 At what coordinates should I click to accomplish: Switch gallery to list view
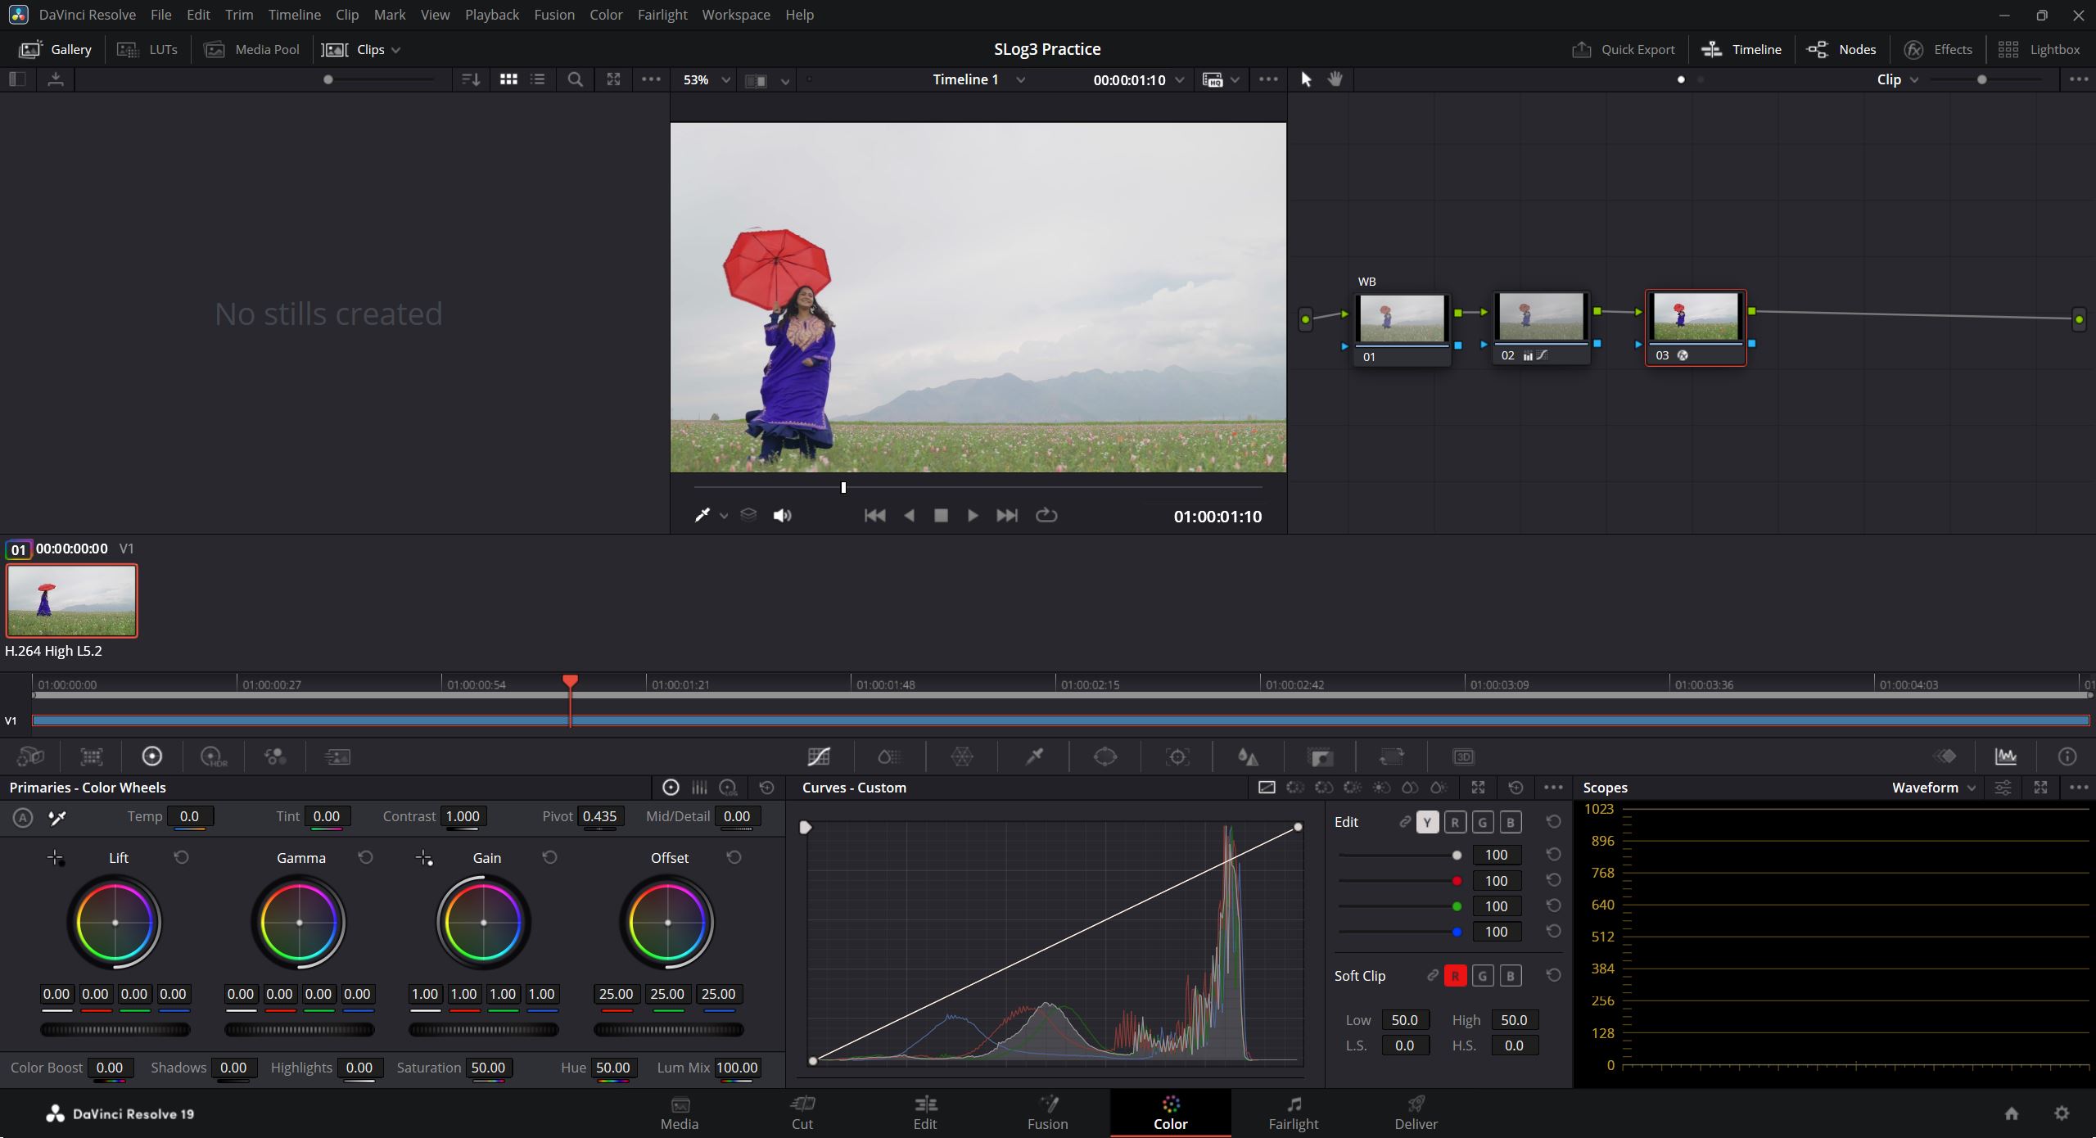(538, 79)
